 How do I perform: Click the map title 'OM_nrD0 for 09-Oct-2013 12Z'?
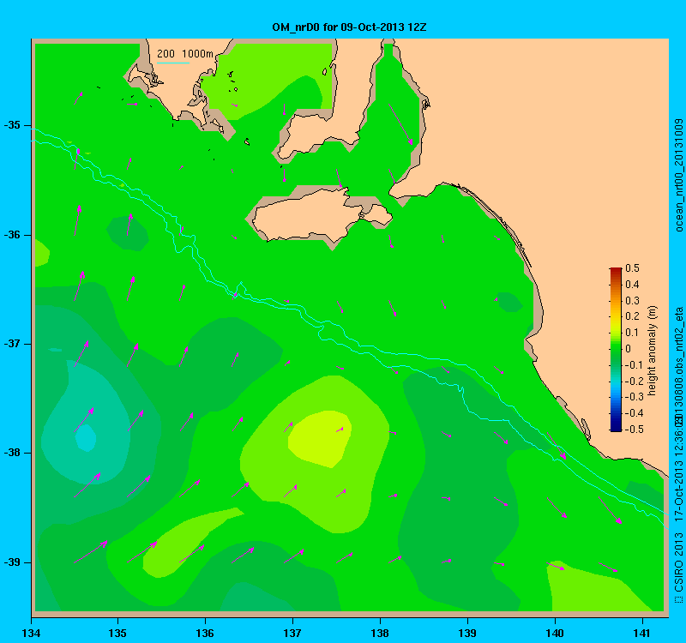[x=349, y=27]
